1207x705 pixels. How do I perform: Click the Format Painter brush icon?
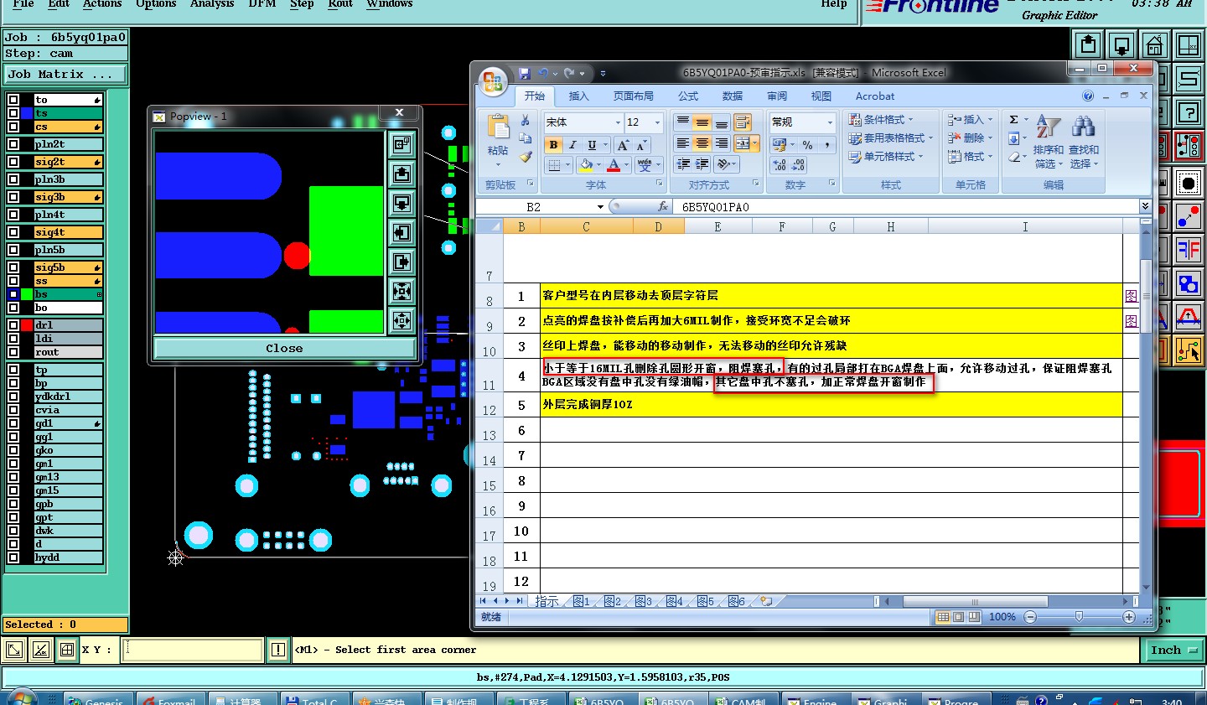tap(526, 156)
